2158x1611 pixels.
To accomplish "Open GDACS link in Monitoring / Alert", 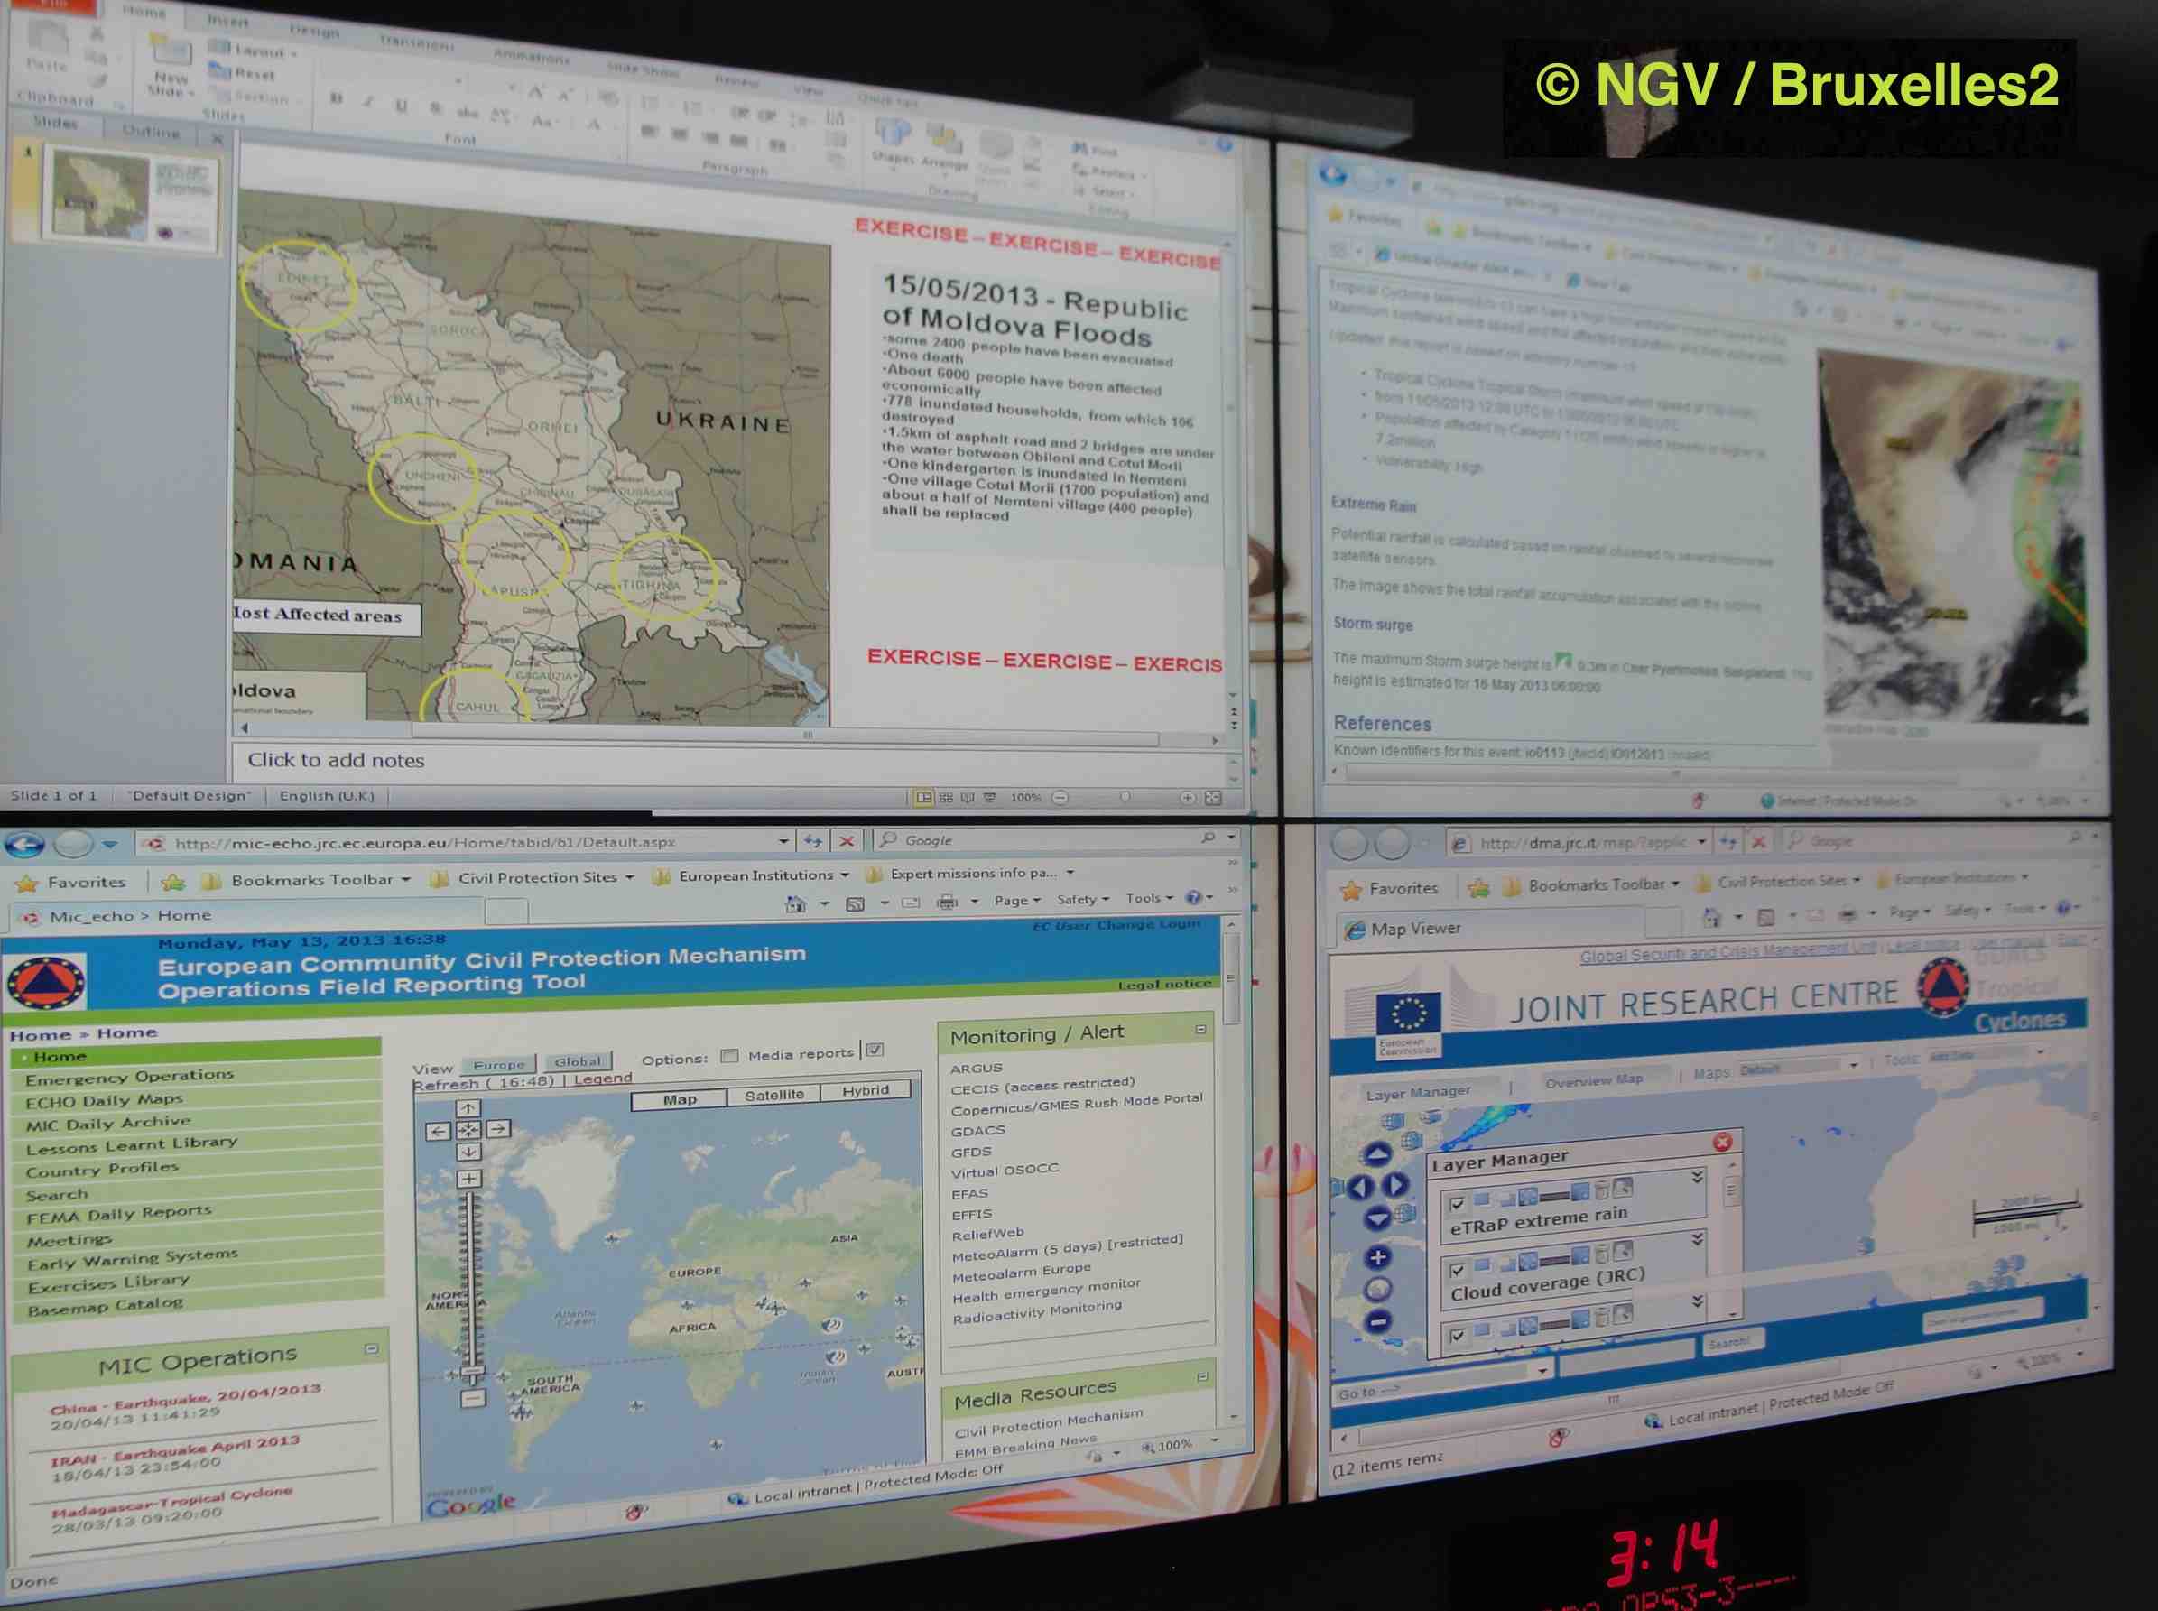I will 978,1130.
